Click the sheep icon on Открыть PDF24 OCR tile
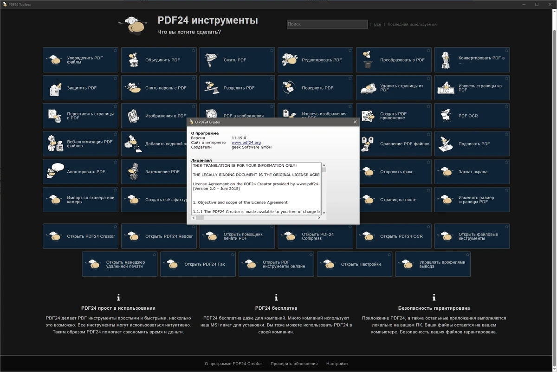 (368, 236)
